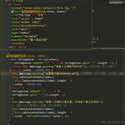This screenshot has height=125, width=125.
Task: Click the warning 请输入正确的小数位数 string
Action: [x=72, y=102]
